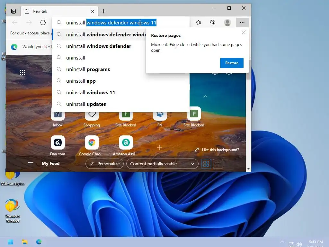
Task: Collapse quick links with the up chevron
Action: 205,96
